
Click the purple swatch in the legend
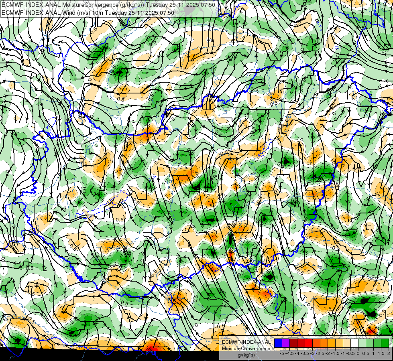[x=286, y=343]
